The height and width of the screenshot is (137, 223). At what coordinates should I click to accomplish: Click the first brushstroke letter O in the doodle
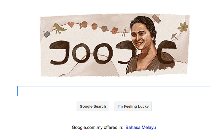[x=81, y=53]
